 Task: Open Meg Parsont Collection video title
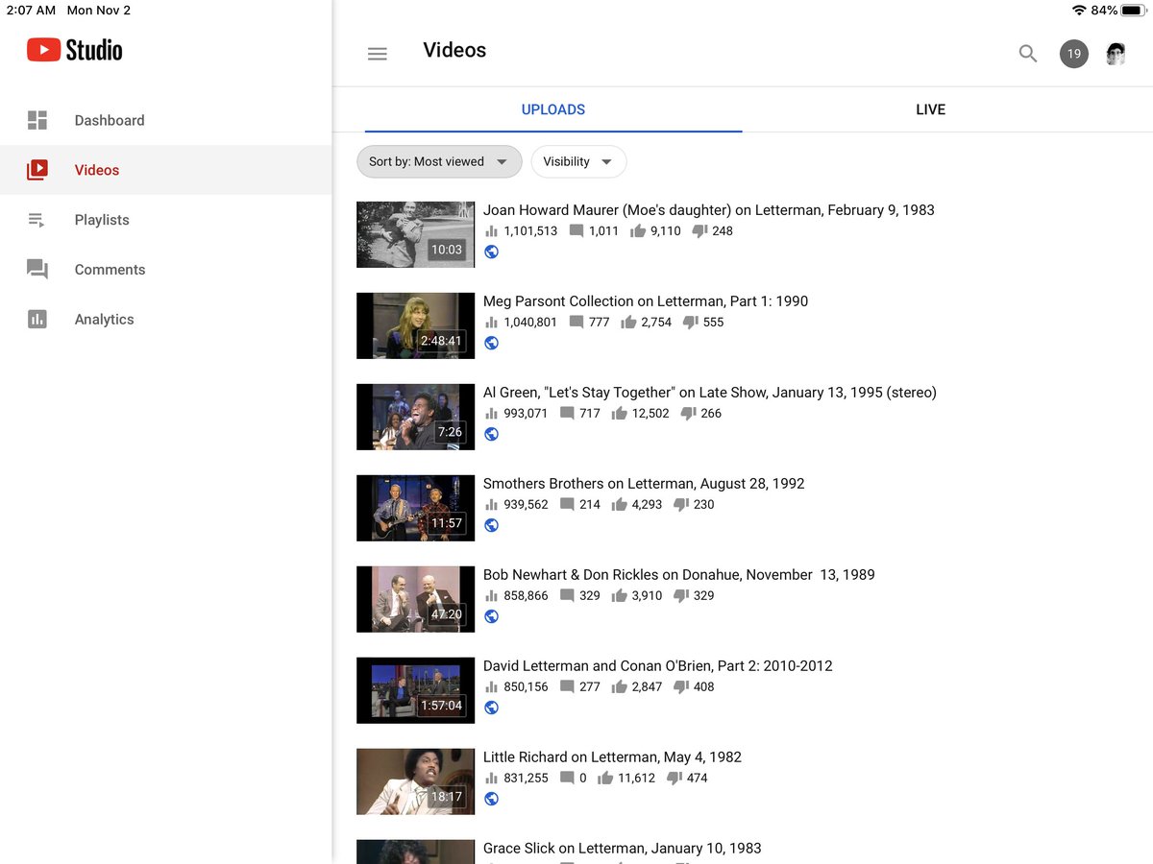click(x=646, y=301)
